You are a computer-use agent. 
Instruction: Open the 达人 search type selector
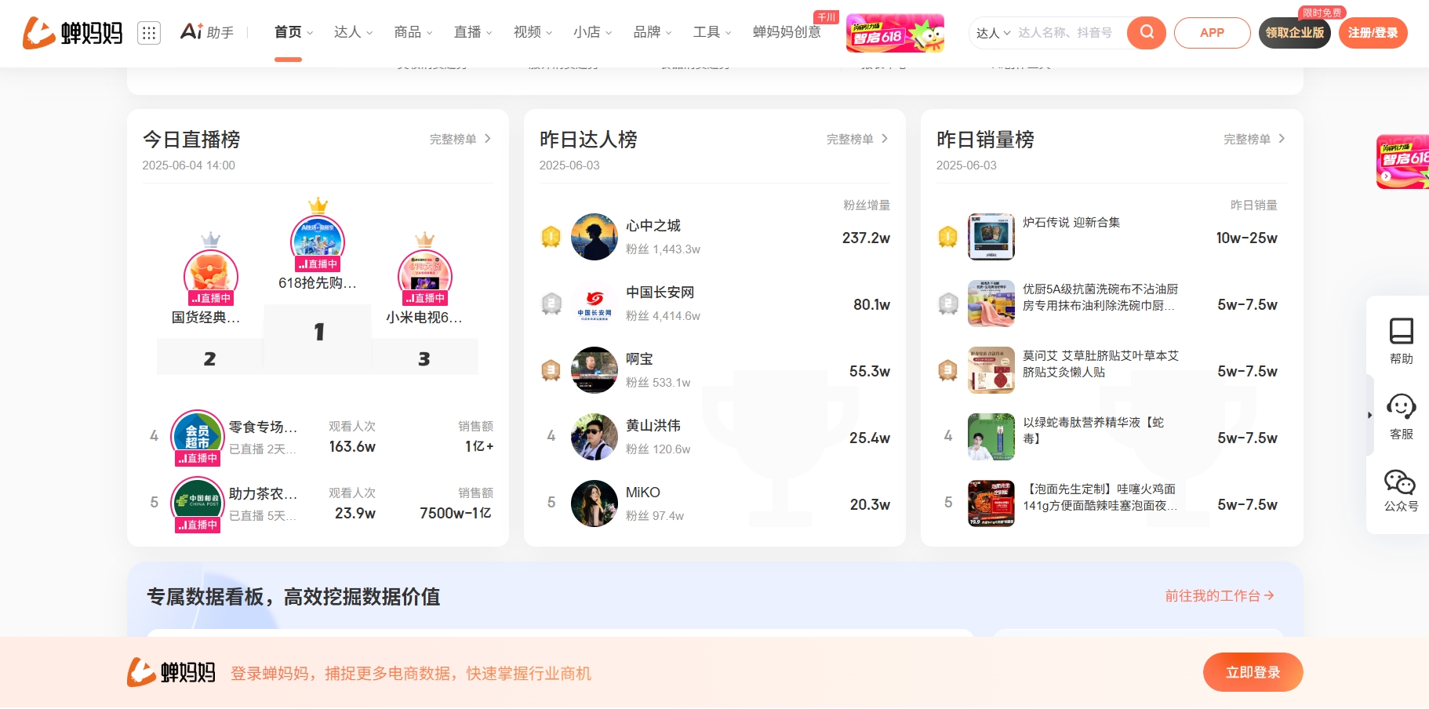(993, 33)
